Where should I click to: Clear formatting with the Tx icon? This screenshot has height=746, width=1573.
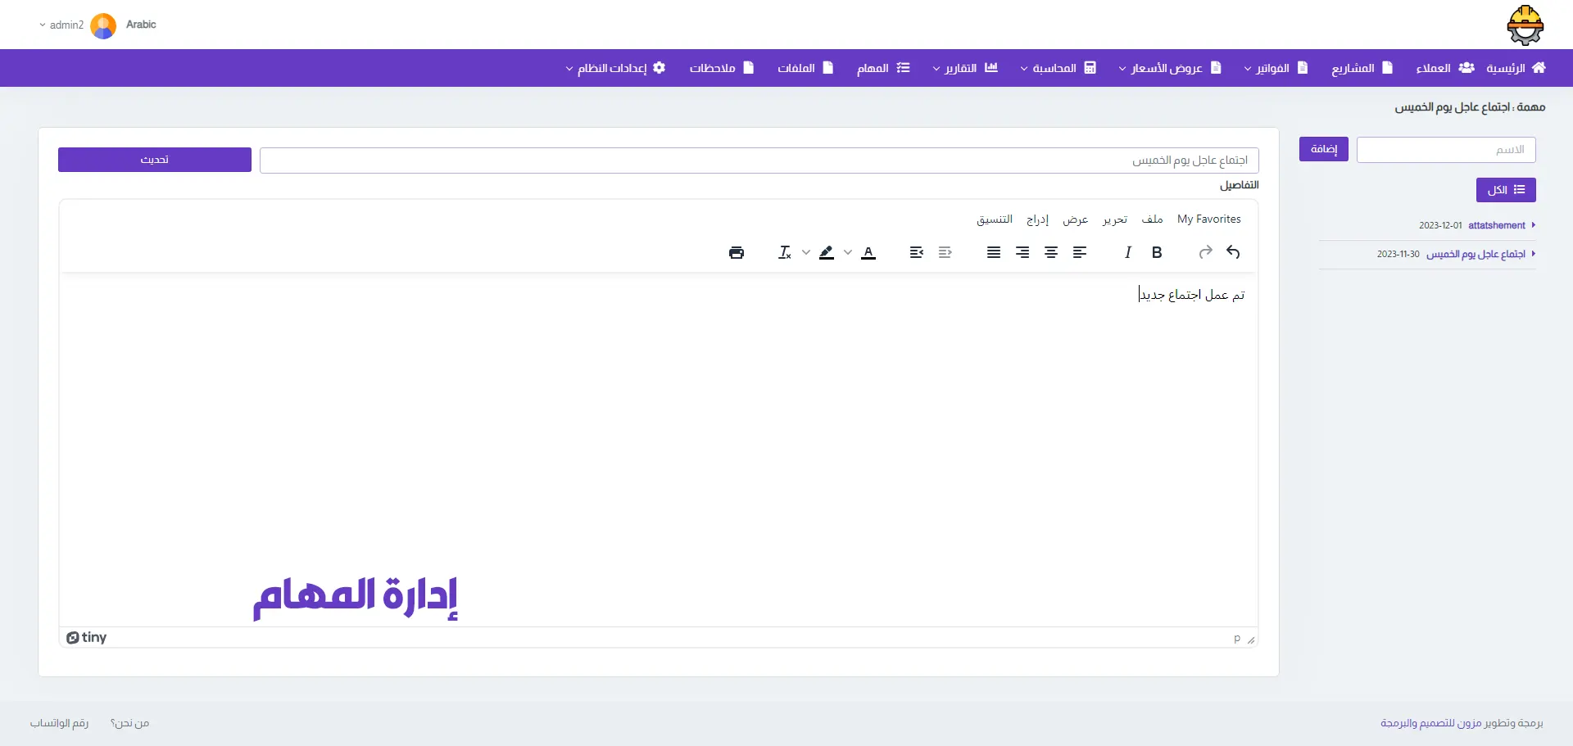click(784, 252)
